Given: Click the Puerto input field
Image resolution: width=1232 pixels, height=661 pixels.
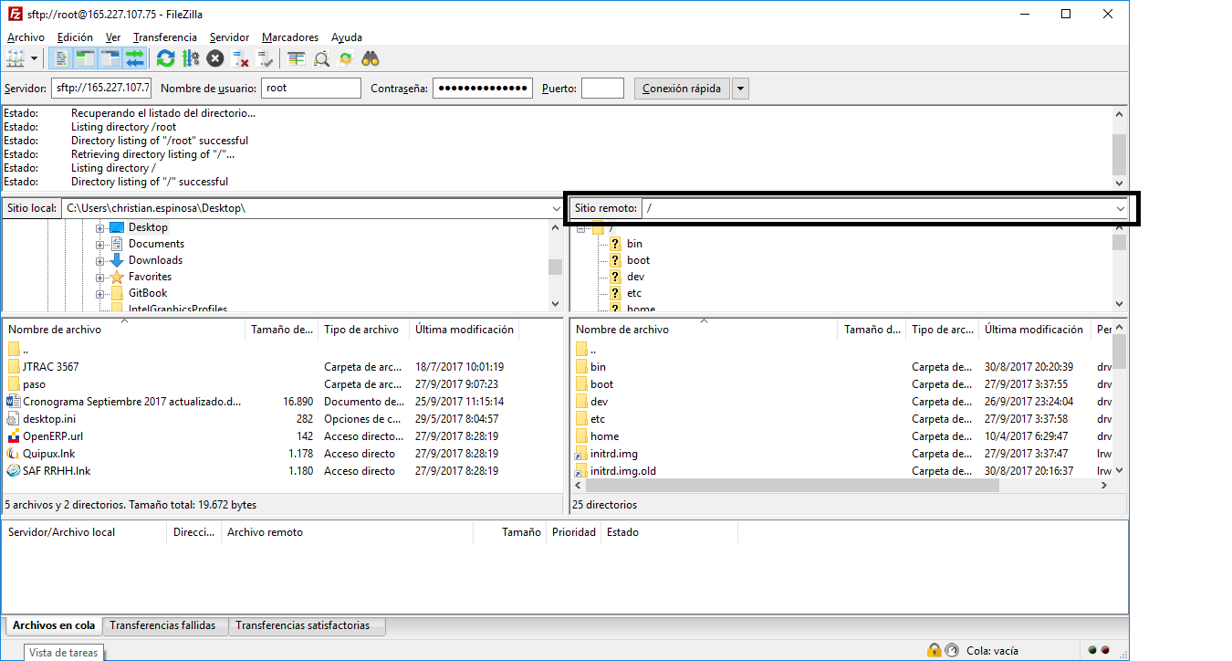Looking at the screenshot, I should pyautogui.click(x=602, y=89).
